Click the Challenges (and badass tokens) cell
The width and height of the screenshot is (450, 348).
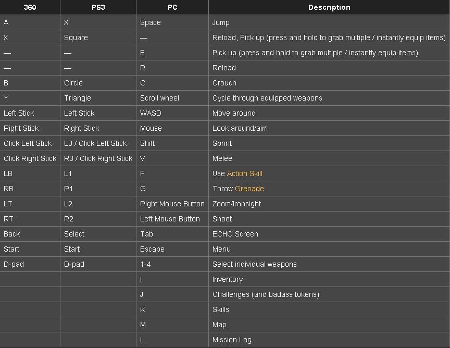point(329,294)
